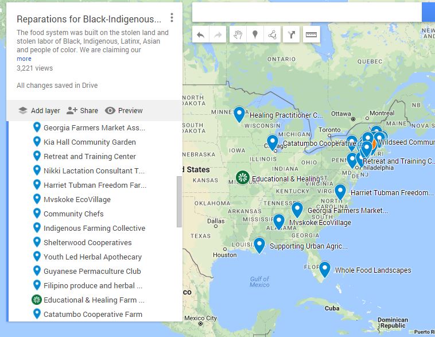
Task: Select Youth Led Herbal Apothecary list item
Action: pos(92,257)
